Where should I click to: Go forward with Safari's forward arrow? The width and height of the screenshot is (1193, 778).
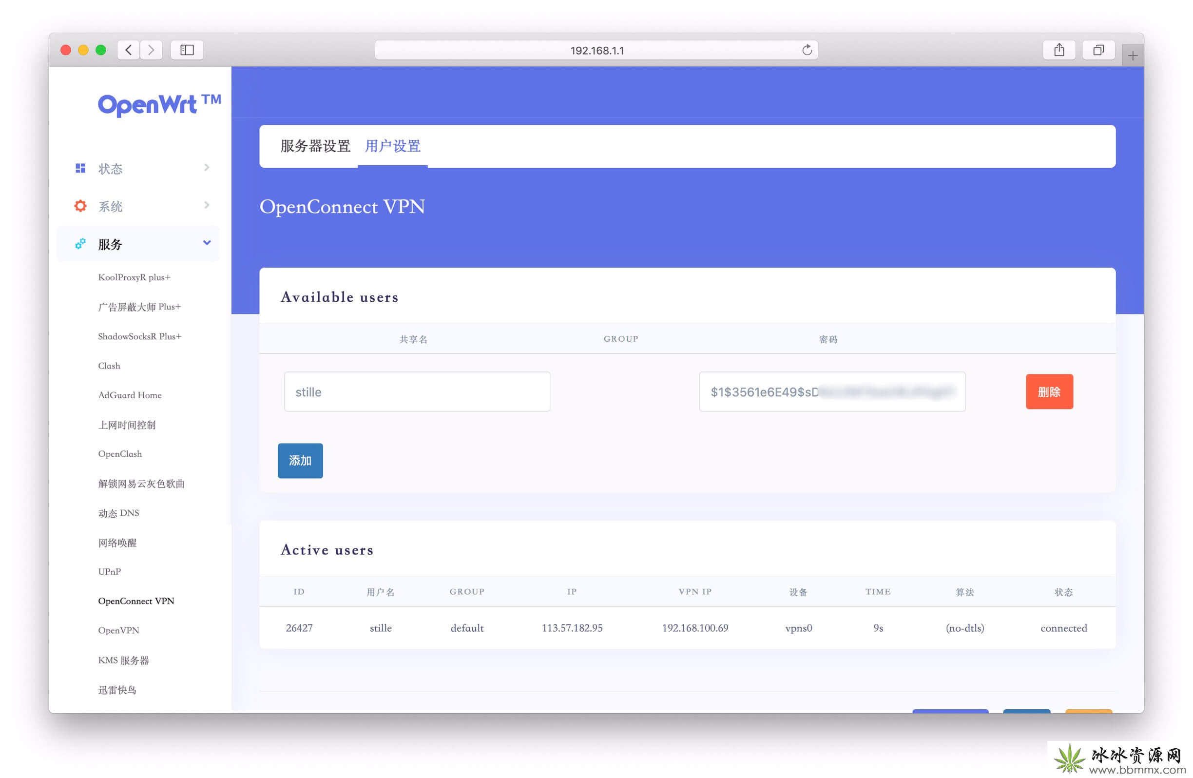tap(151, 50)
